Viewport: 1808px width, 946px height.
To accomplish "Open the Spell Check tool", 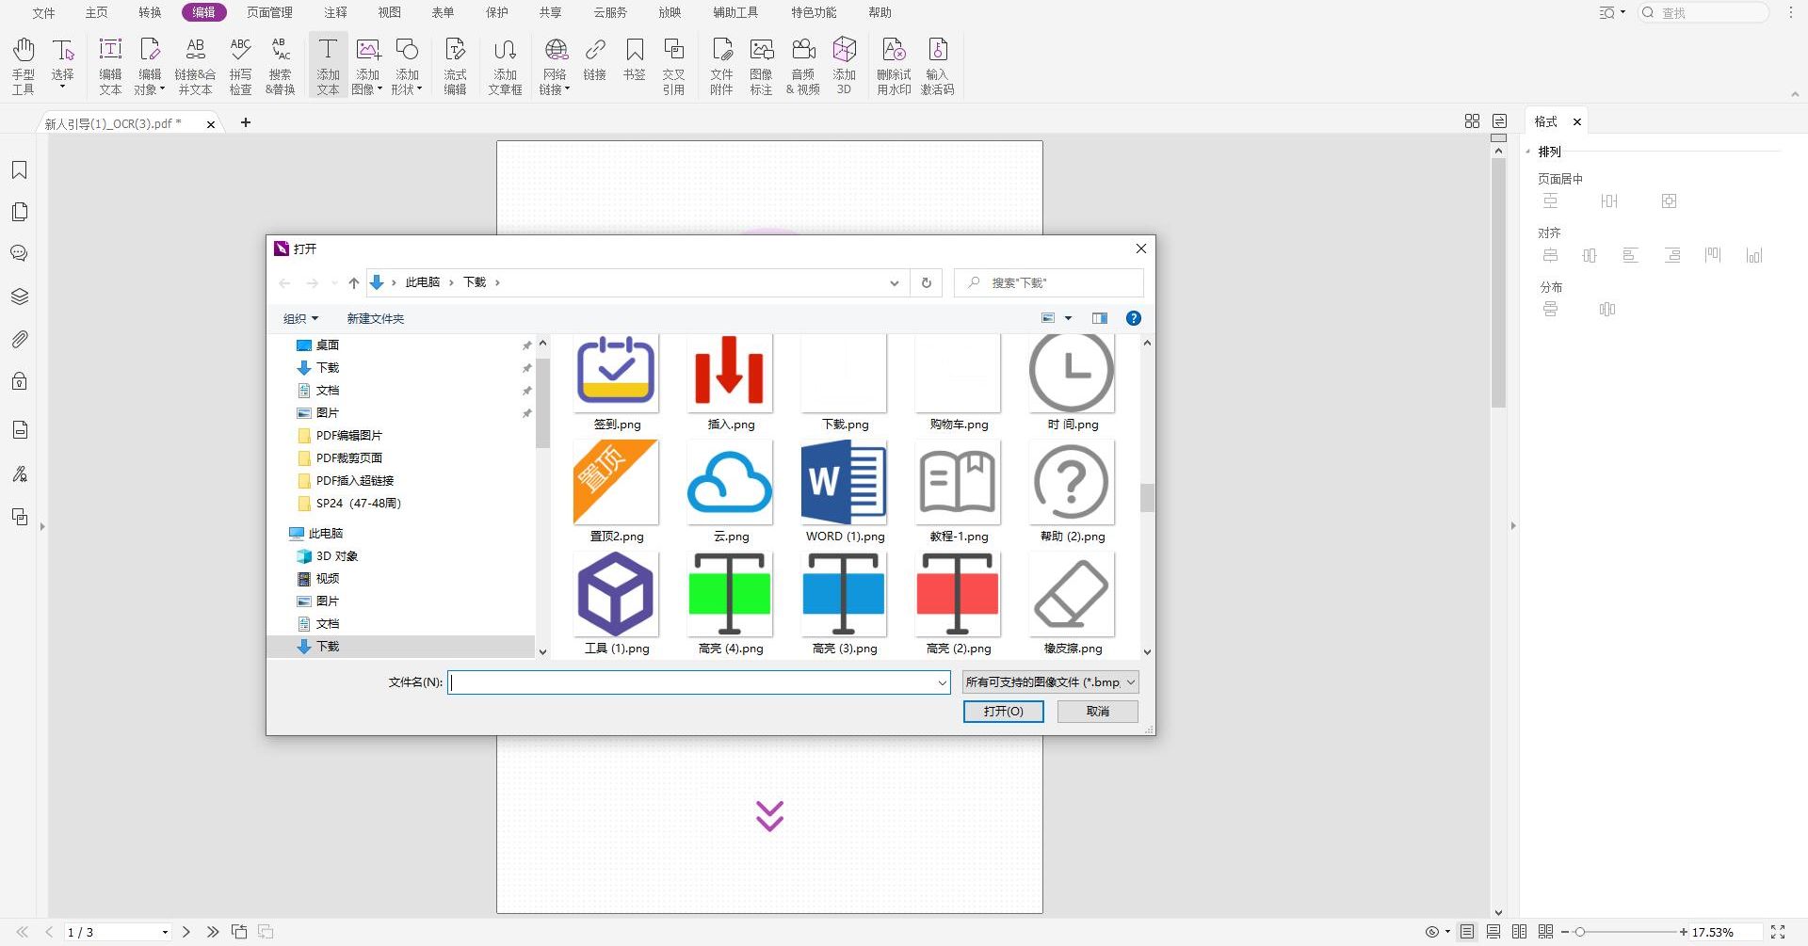I will 240,65.
